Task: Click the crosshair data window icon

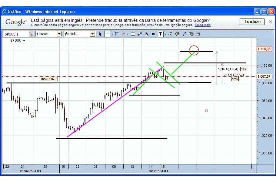Action: (x=140, y=34)
